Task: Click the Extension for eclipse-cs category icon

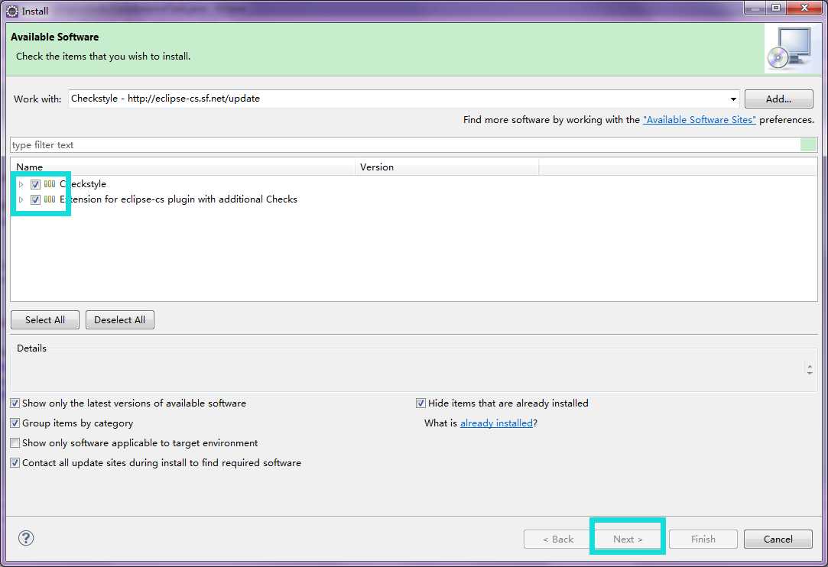Action: tap(50, 199)
